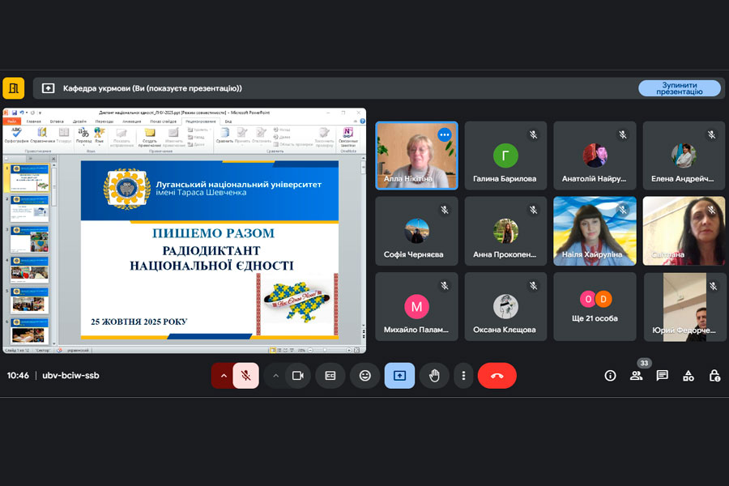
Task: Open the Справочники research tool
Action: 43,135
